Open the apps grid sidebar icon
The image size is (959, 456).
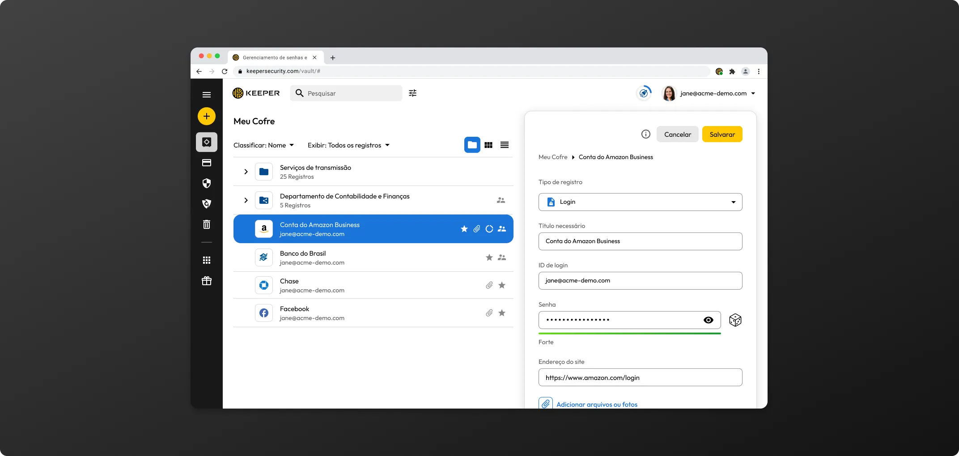coord(207,260)
